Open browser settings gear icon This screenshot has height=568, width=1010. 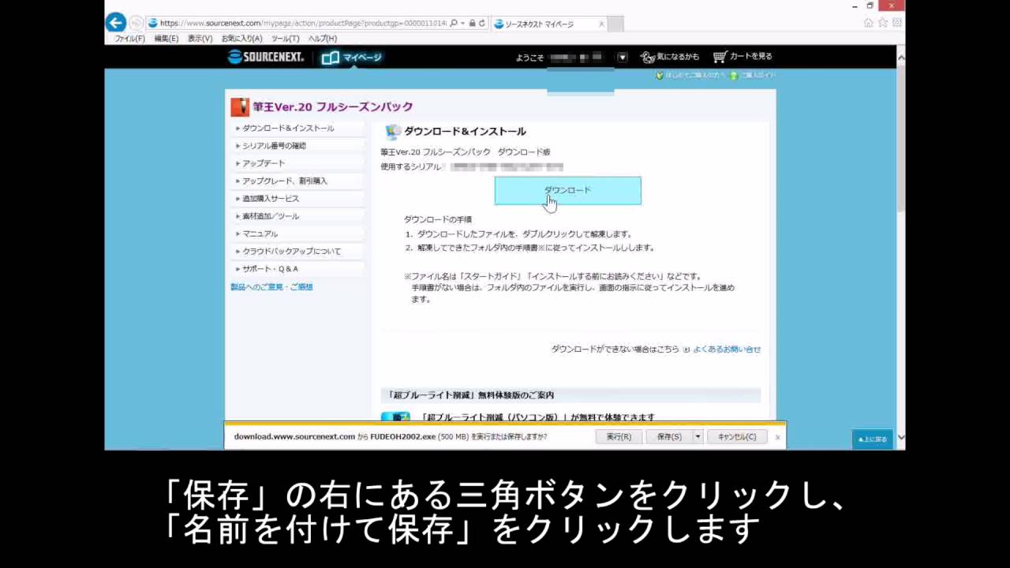tap(896, 24)
